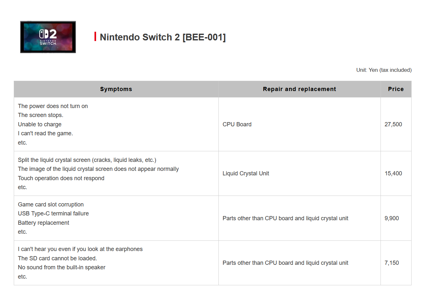Viewport: 426px width, 293px height.
Task: Click the 7,150 price value
Action: 391,263
